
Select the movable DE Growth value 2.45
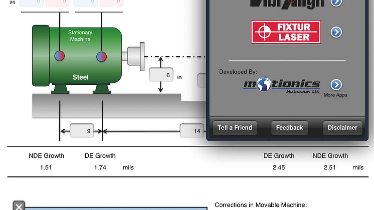(279, 167)
